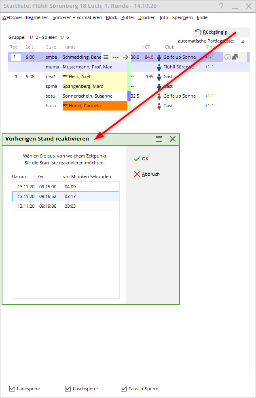Open the Info menu

(x=164, y=17)
